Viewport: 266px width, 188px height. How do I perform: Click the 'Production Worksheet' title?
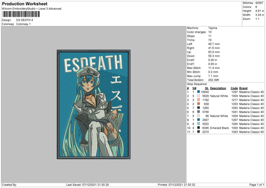click(24, 4)
